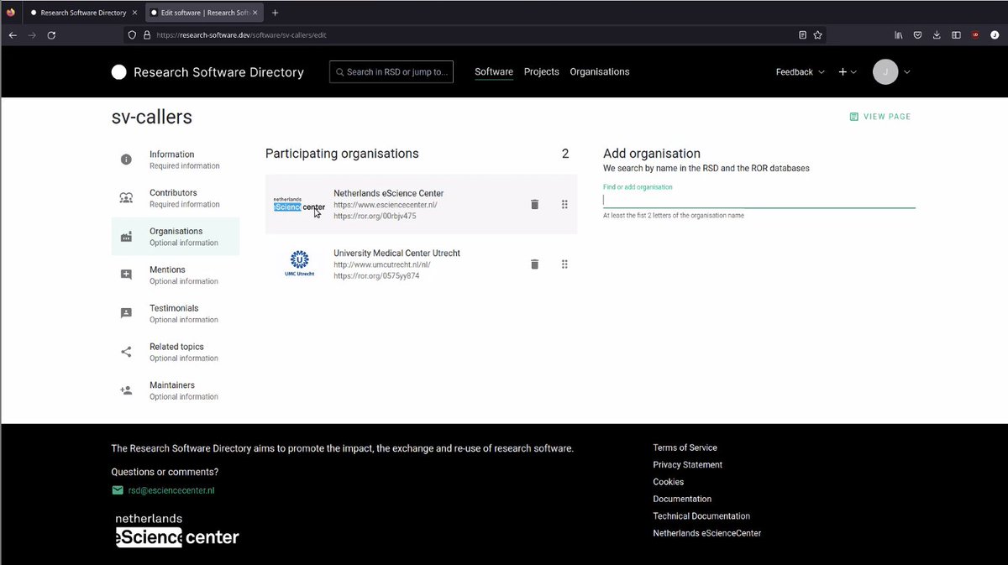
Task: Open the Projects menu
Action: point(542,72)
